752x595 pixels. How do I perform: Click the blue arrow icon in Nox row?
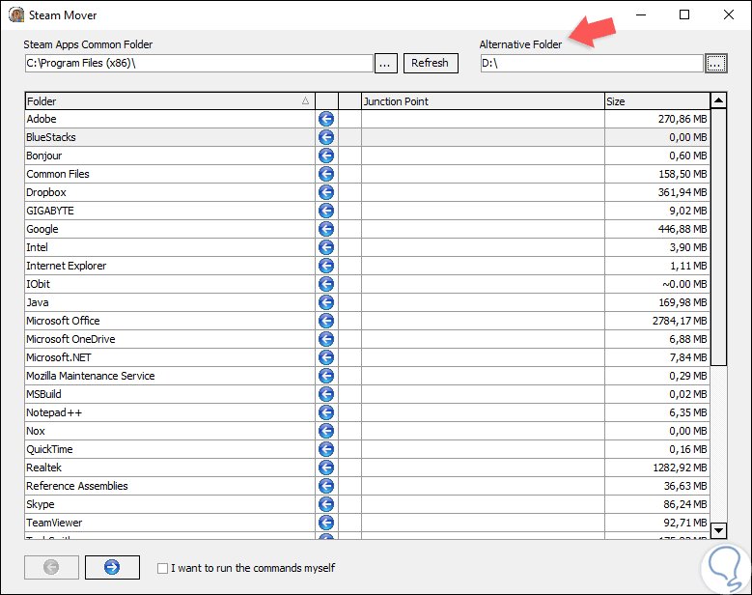(326, 431)
